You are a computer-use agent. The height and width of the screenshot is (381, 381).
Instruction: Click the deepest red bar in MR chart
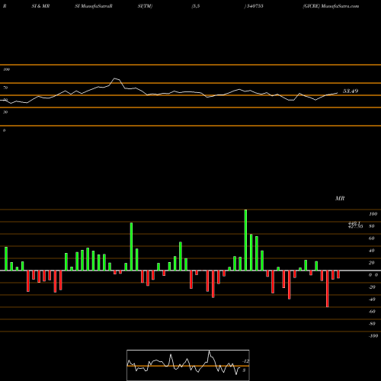tap(328, 289)
